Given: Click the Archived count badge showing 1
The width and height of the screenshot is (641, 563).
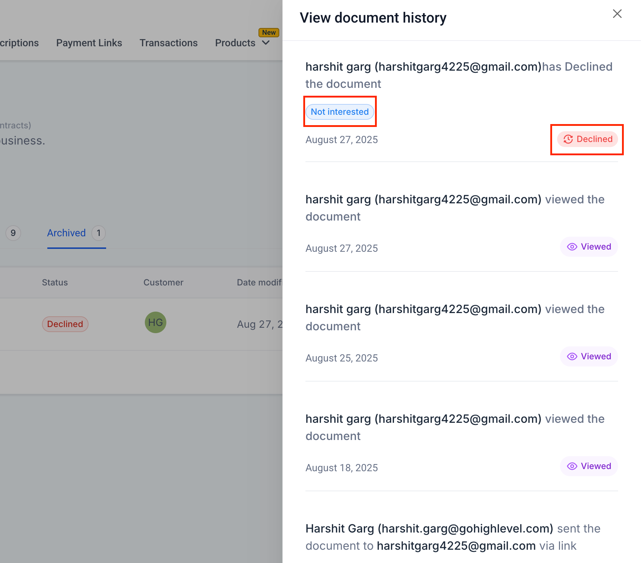Looking at the screenshot, I should pyautogui.click(x=99, y=233).
